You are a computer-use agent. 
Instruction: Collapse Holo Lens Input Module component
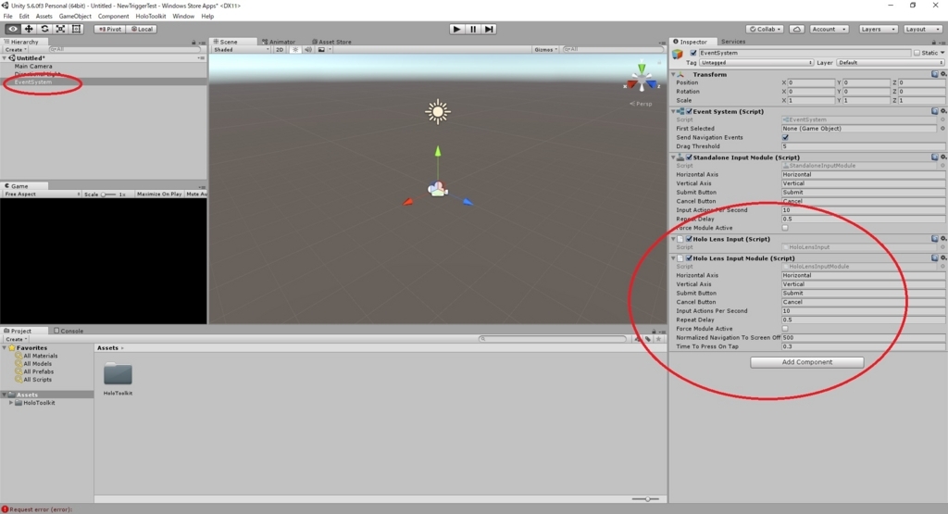[x=673, y=258]
